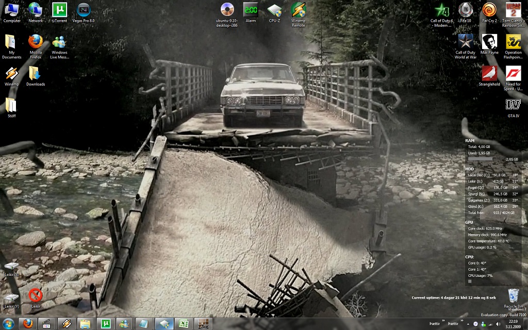
Task: Launch the Vegas Pro 8.0 shortcut
Action: [x=84, y=13]
